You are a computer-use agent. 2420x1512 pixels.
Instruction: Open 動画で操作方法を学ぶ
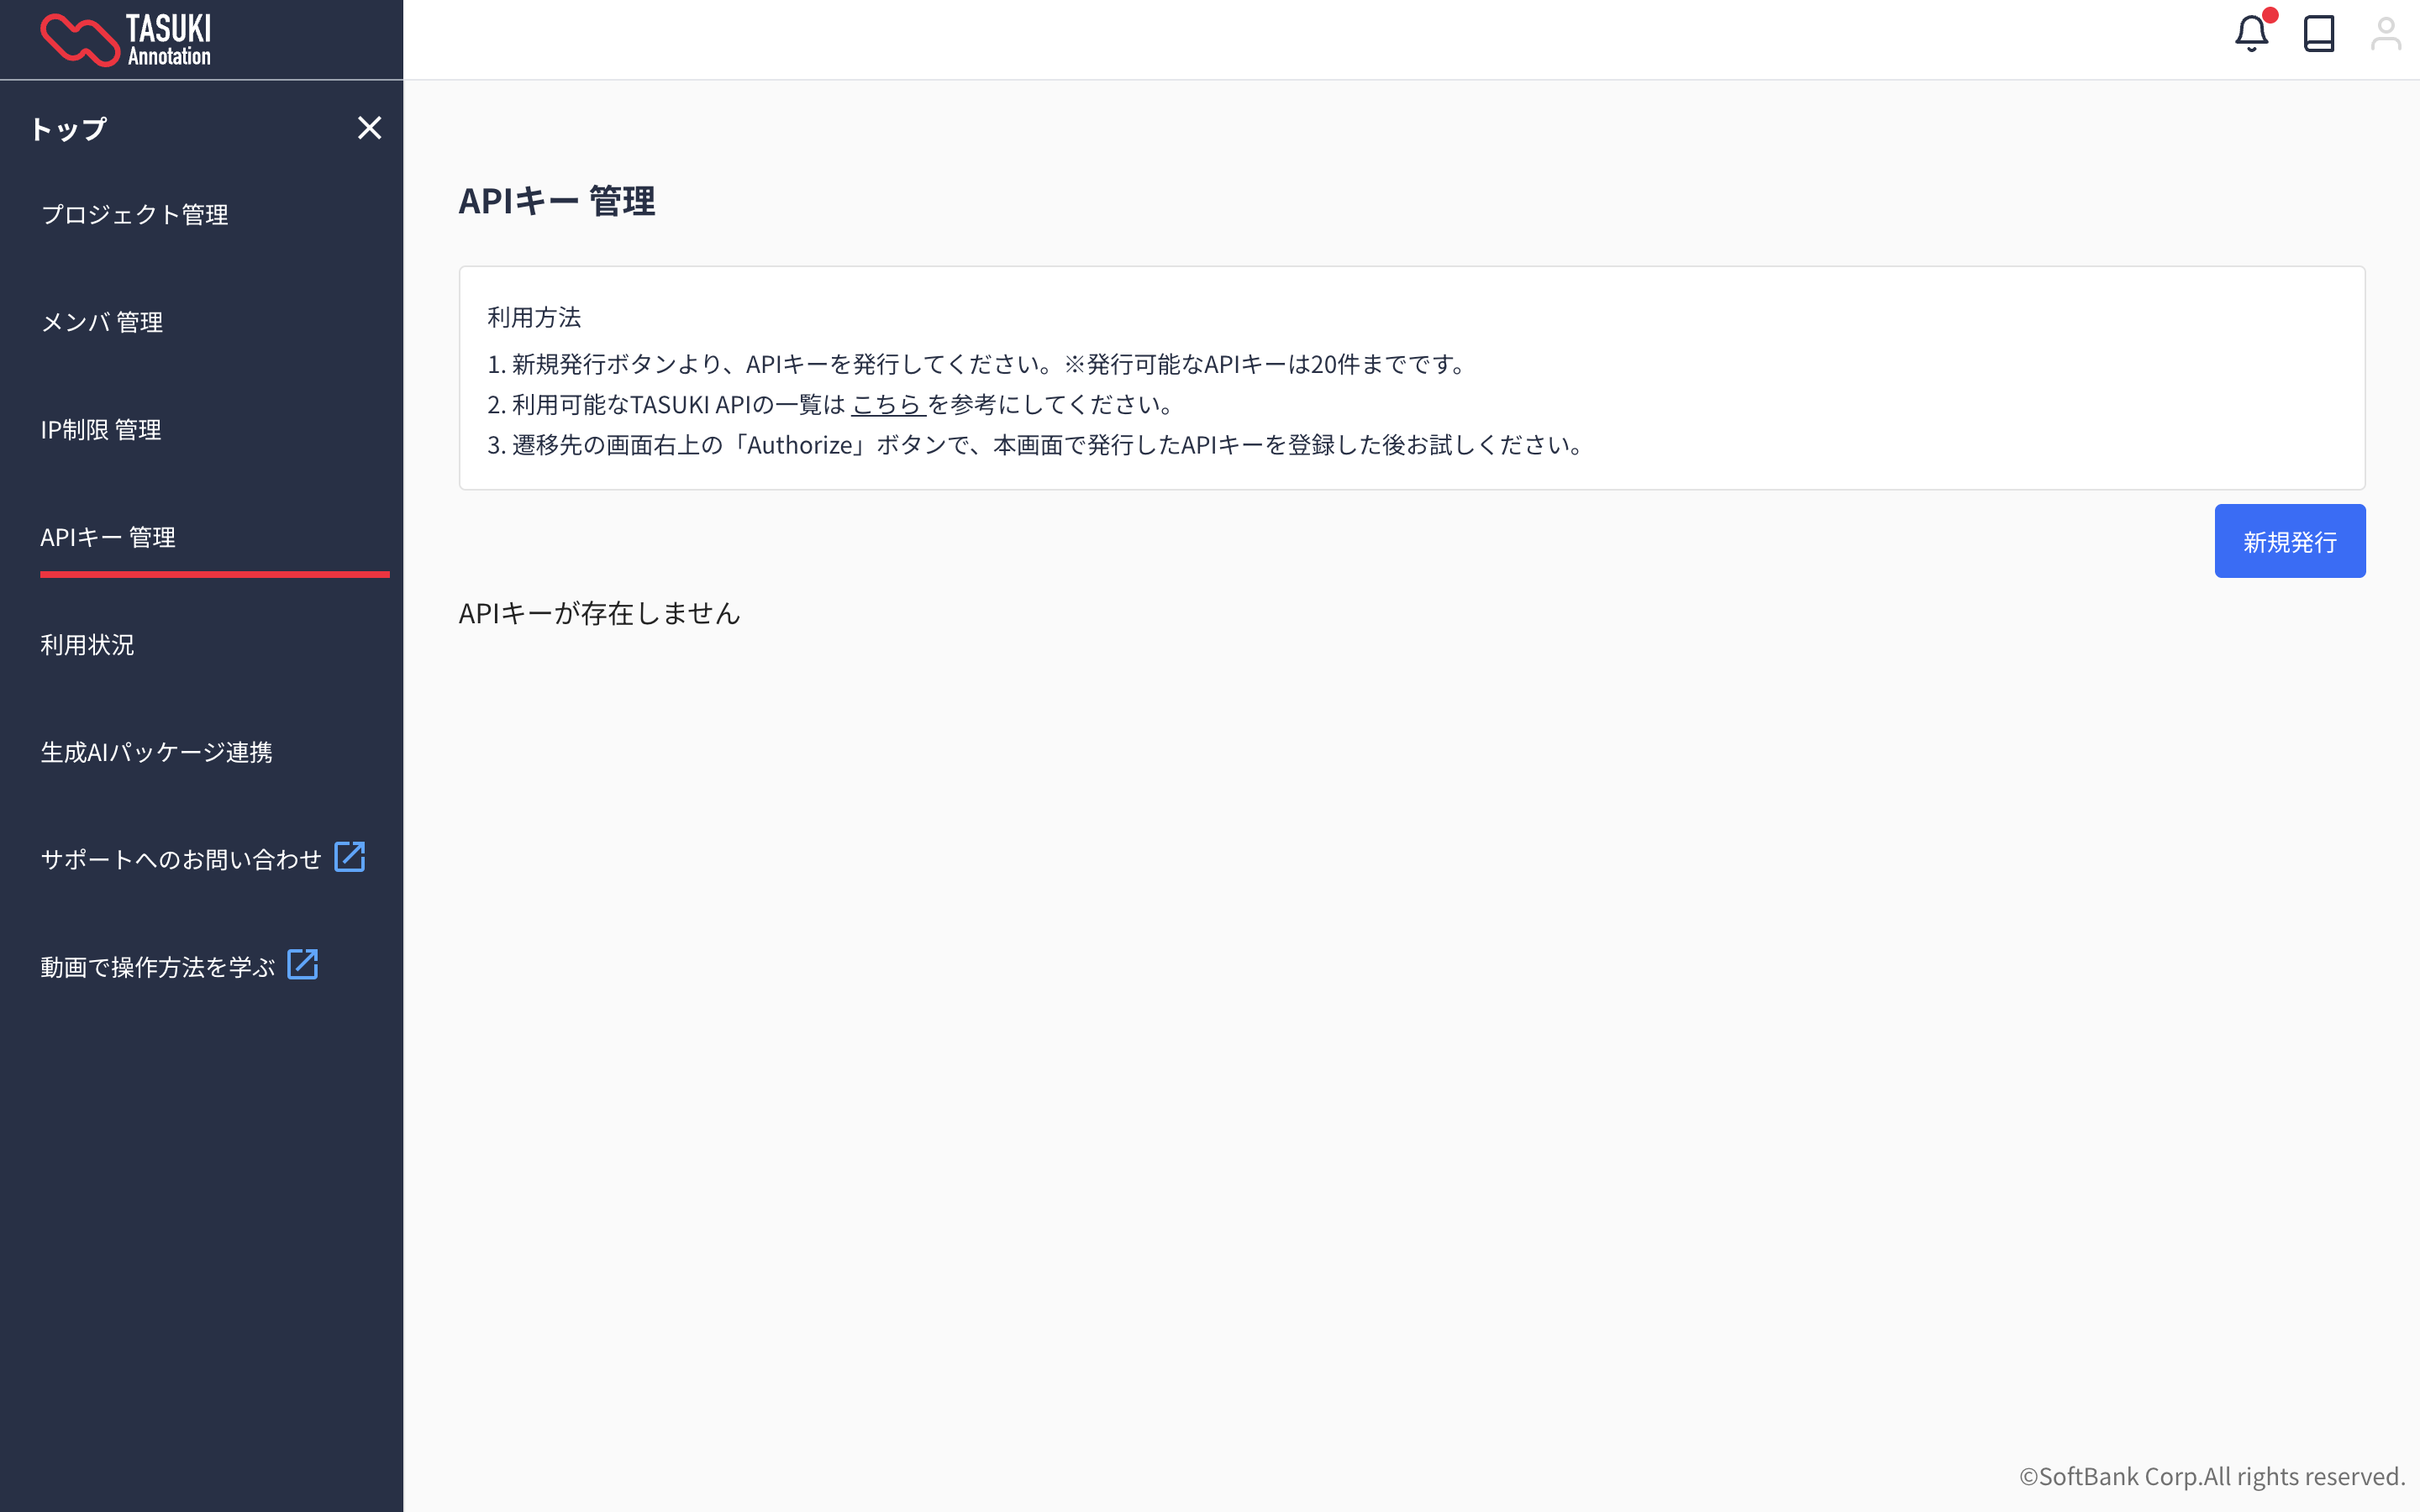pyautogui.click(x=156, y=964)
